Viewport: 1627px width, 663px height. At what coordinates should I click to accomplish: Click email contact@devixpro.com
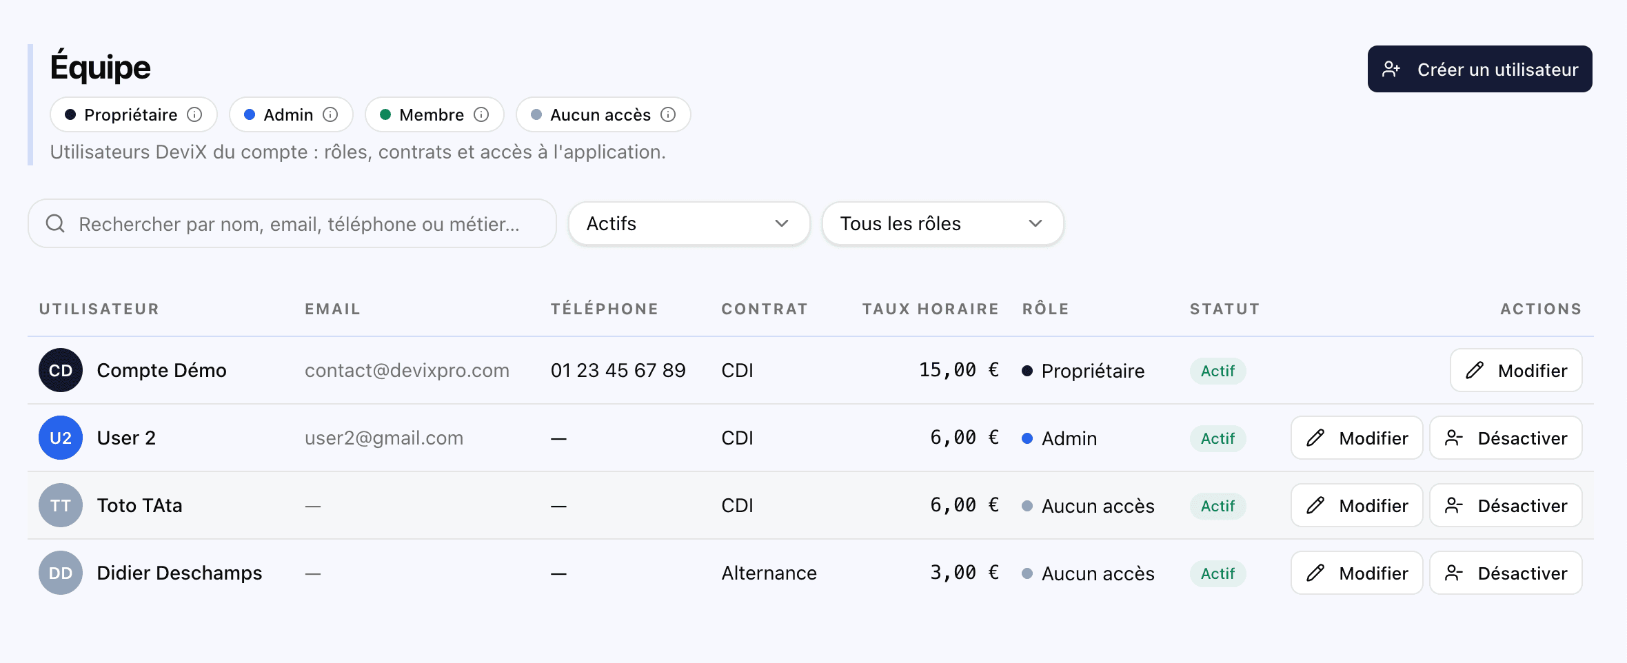(407, 370)
